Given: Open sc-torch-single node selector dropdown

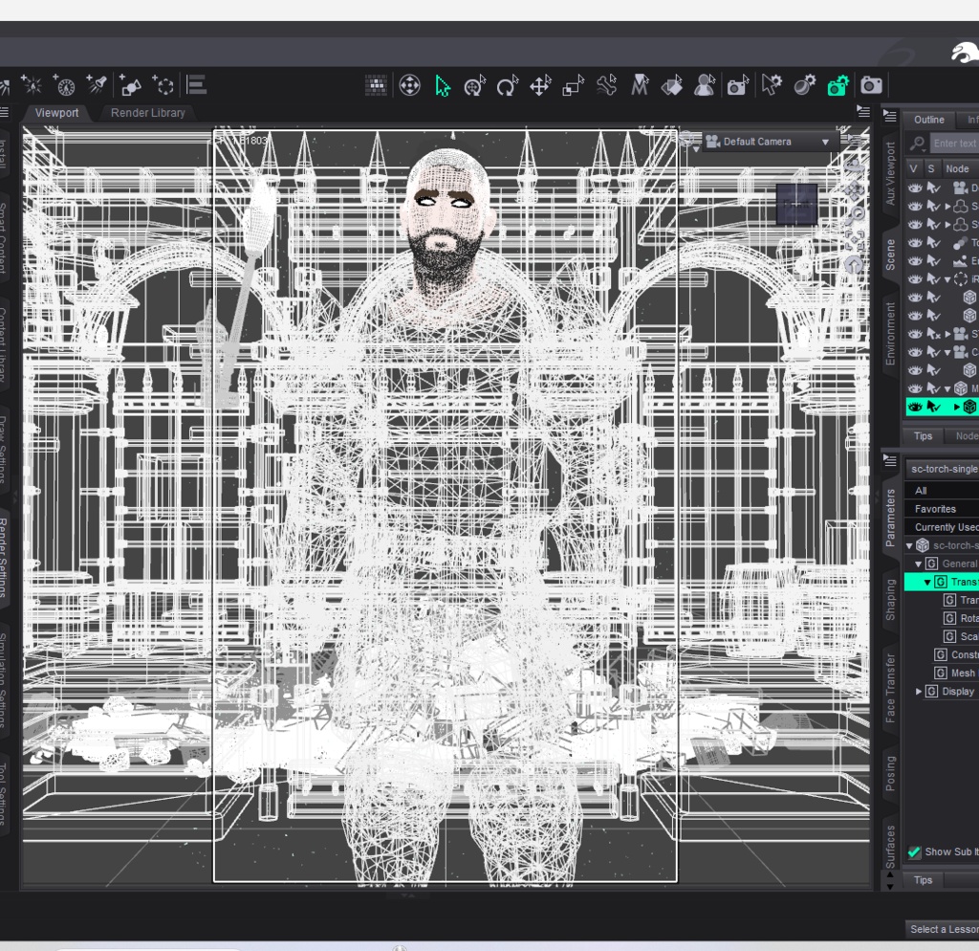Looking at the screenshot, I should click(942, 469).
